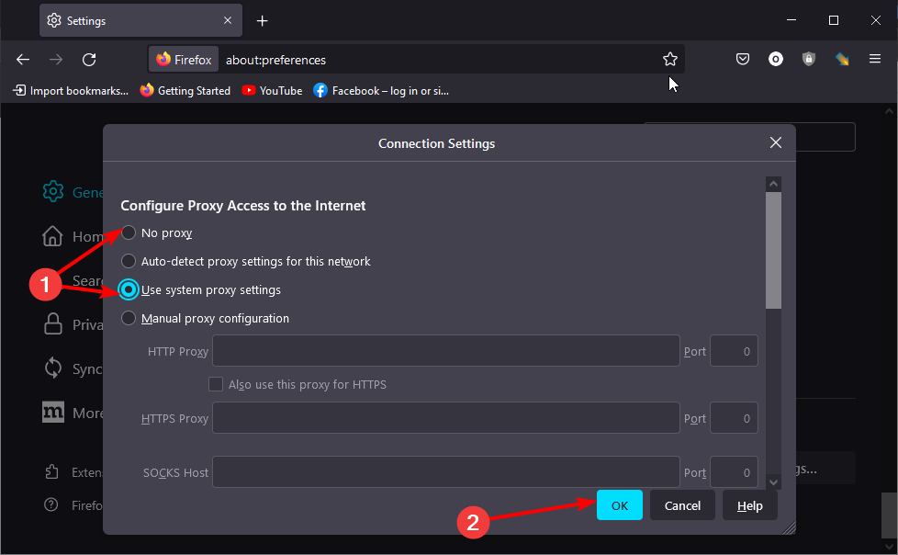
Task: Open YouTube bookmark
Action: (272, 91)
